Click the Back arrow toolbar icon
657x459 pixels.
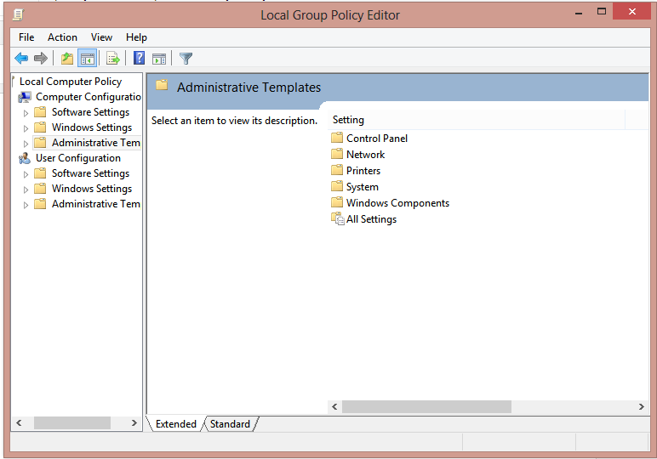tap(21, 58)
